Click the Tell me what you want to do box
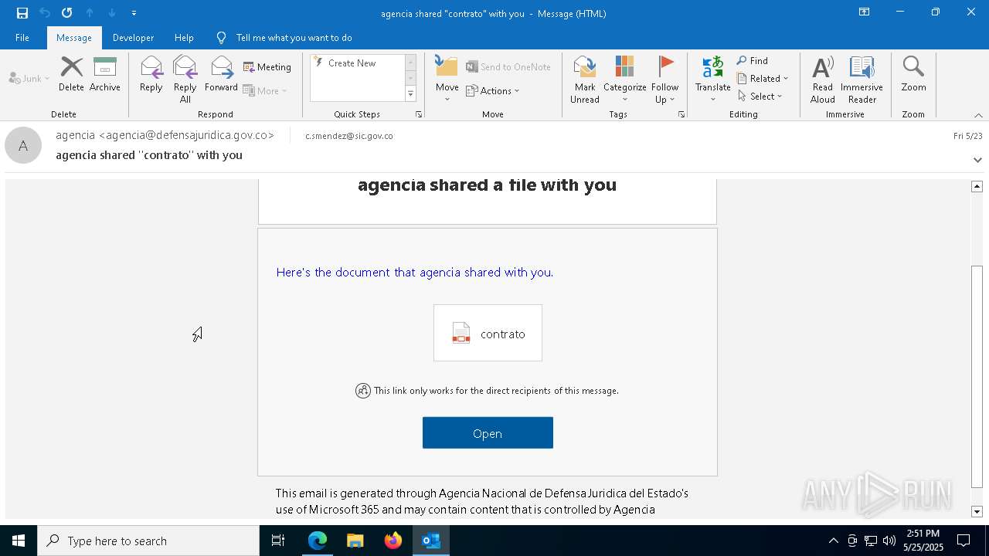989x556 pixels. tap(294, 38)
